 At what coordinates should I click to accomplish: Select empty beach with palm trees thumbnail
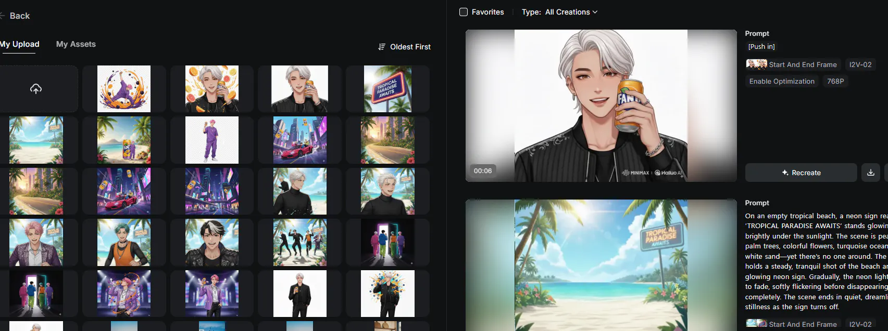(36, 140)
